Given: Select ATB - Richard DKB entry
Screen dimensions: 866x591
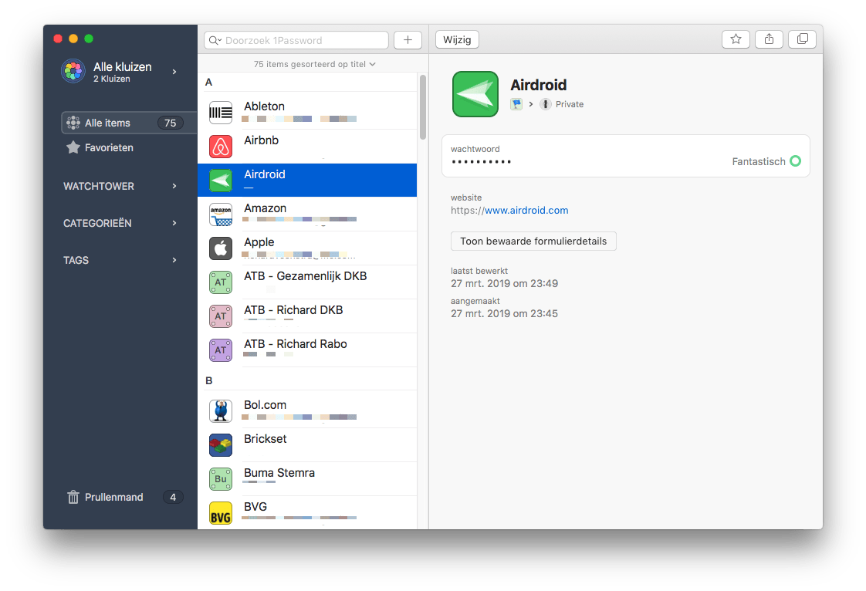Looking at the screenshot, I should click(307, 316).
